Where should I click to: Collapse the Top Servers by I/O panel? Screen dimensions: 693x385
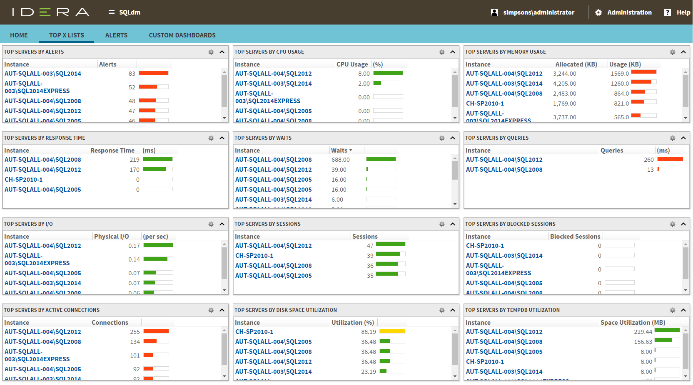pos(222,224)
